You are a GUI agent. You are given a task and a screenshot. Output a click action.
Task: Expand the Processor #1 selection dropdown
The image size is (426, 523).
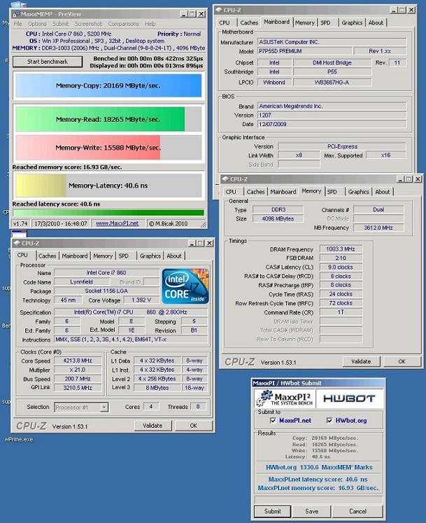(104, 407)
